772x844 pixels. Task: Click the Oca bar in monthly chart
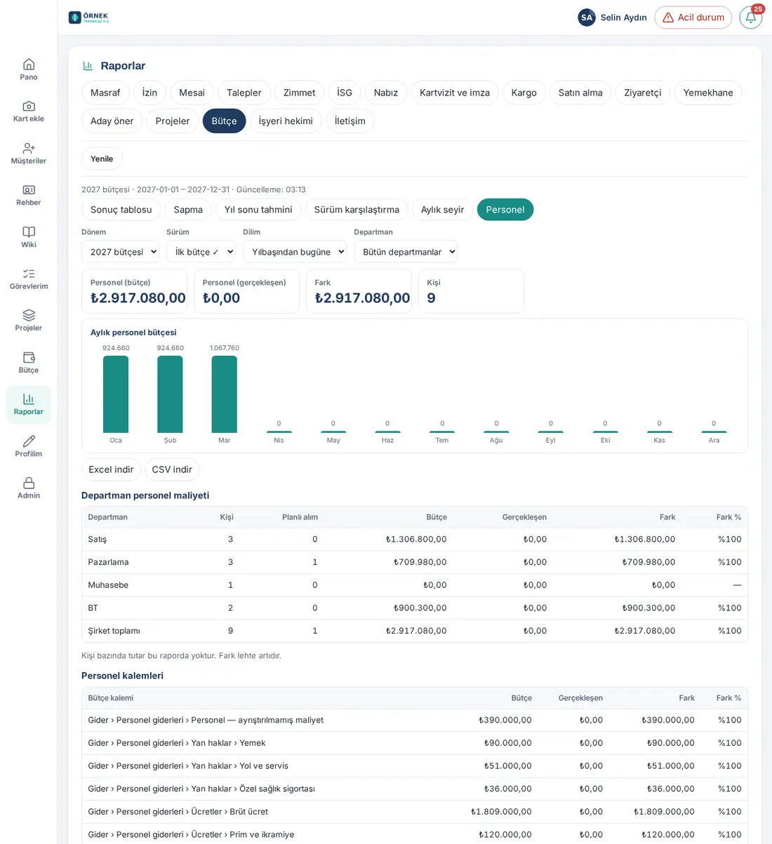tap(116, 394)
